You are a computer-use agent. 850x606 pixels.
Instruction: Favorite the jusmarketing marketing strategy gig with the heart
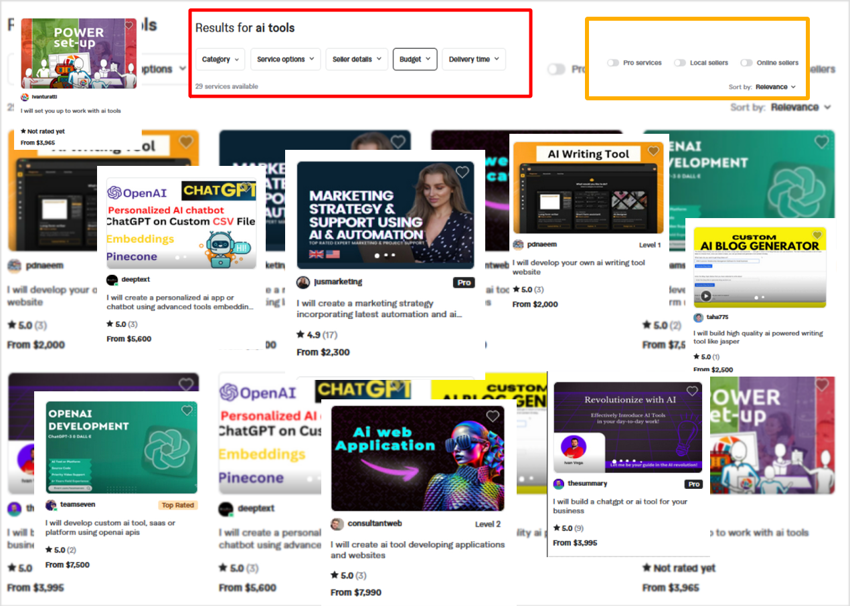click(462, 173)
